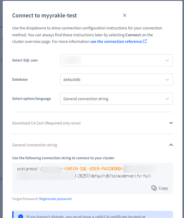Click the info icon in blue banner
The image size is (184, 218).
click(21, 216)
